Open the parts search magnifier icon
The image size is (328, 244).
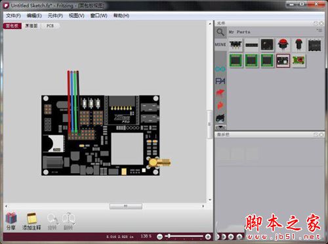pos(220,32)
